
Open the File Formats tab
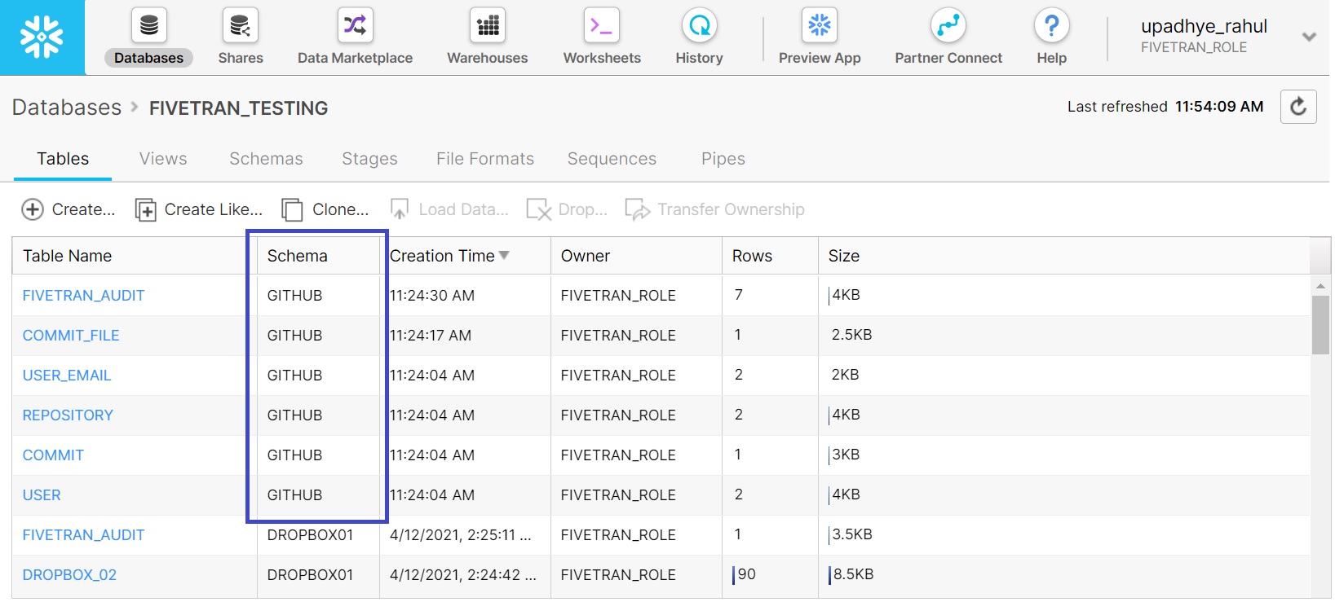[485, 159]
